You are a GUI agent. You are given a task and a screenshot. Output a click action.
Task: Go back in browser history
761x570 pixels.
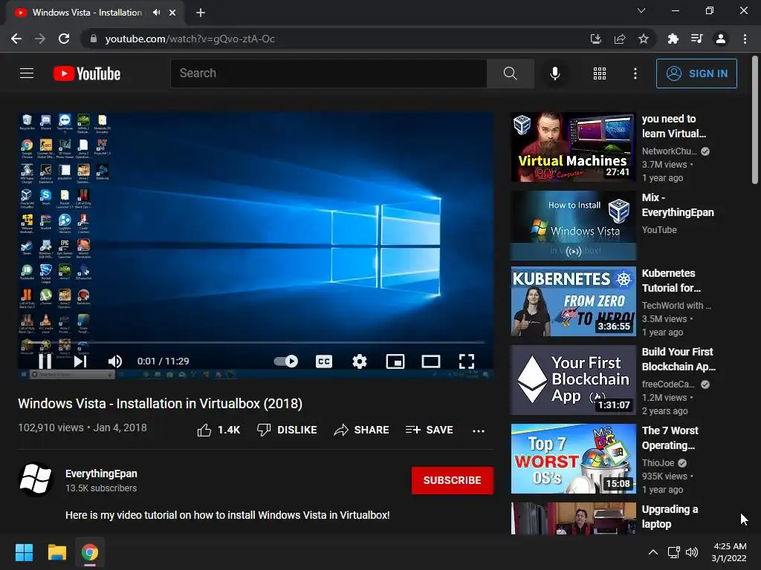point(16,39)
